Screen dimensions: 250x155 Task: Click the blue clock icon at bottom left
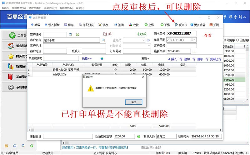point(15,146)
